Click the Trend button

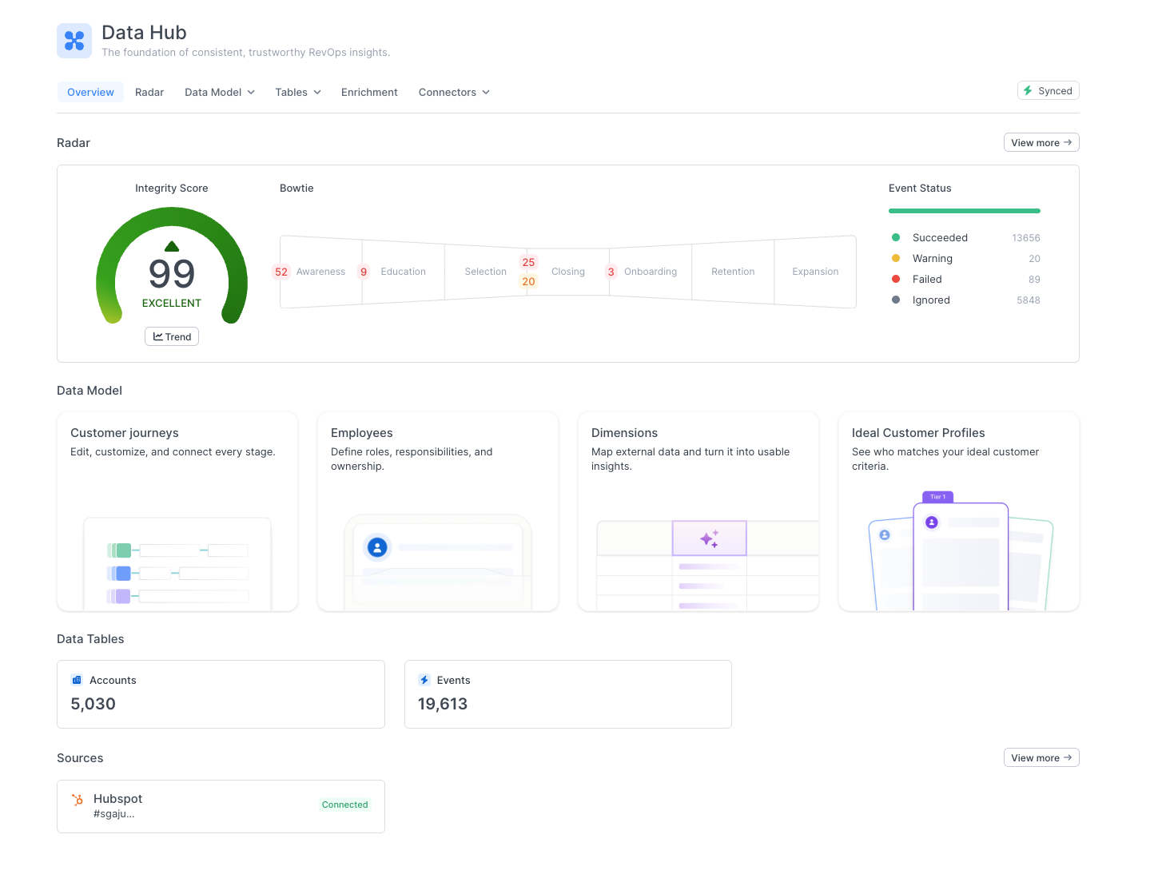click(172, 336)
